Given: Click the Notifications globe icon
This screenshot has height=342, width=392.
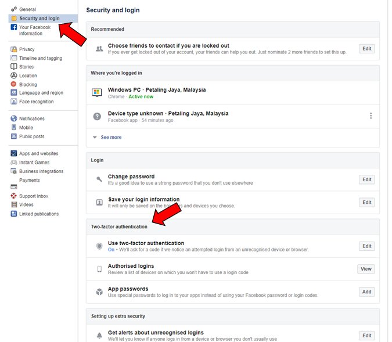Looking at the screenshot, I should pyautogui.click(x=14, y=118).
